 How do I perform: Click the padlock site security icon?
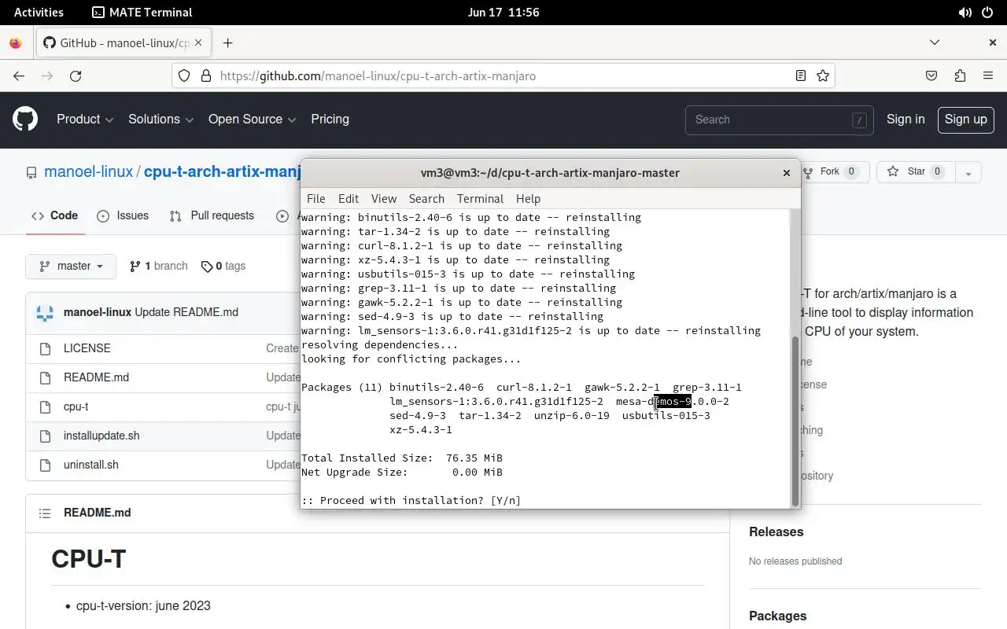point(206,76)
